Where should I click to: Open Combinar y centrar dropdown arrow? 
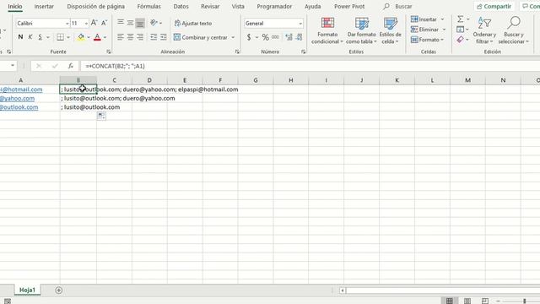click(x=233, y=37)
